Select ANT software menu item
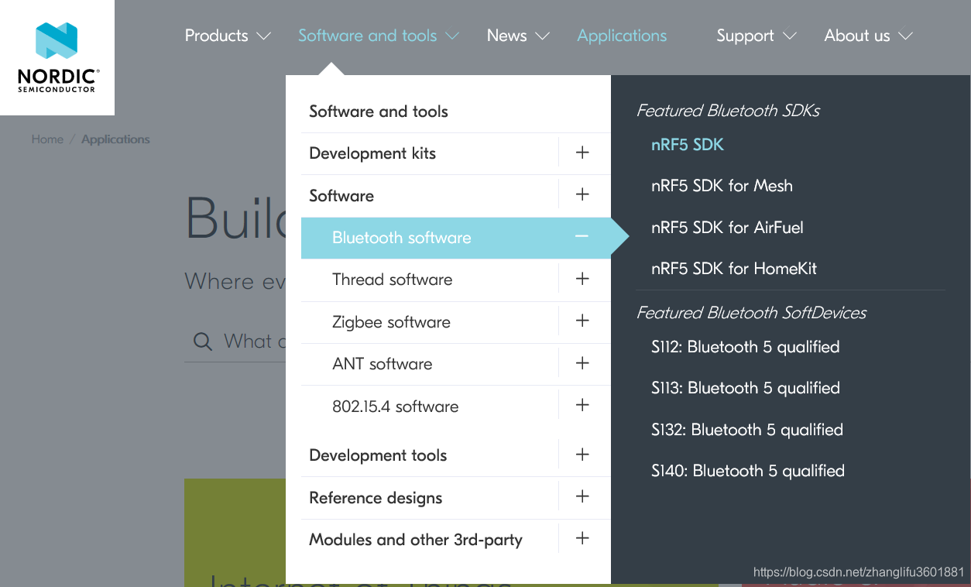 383,364
